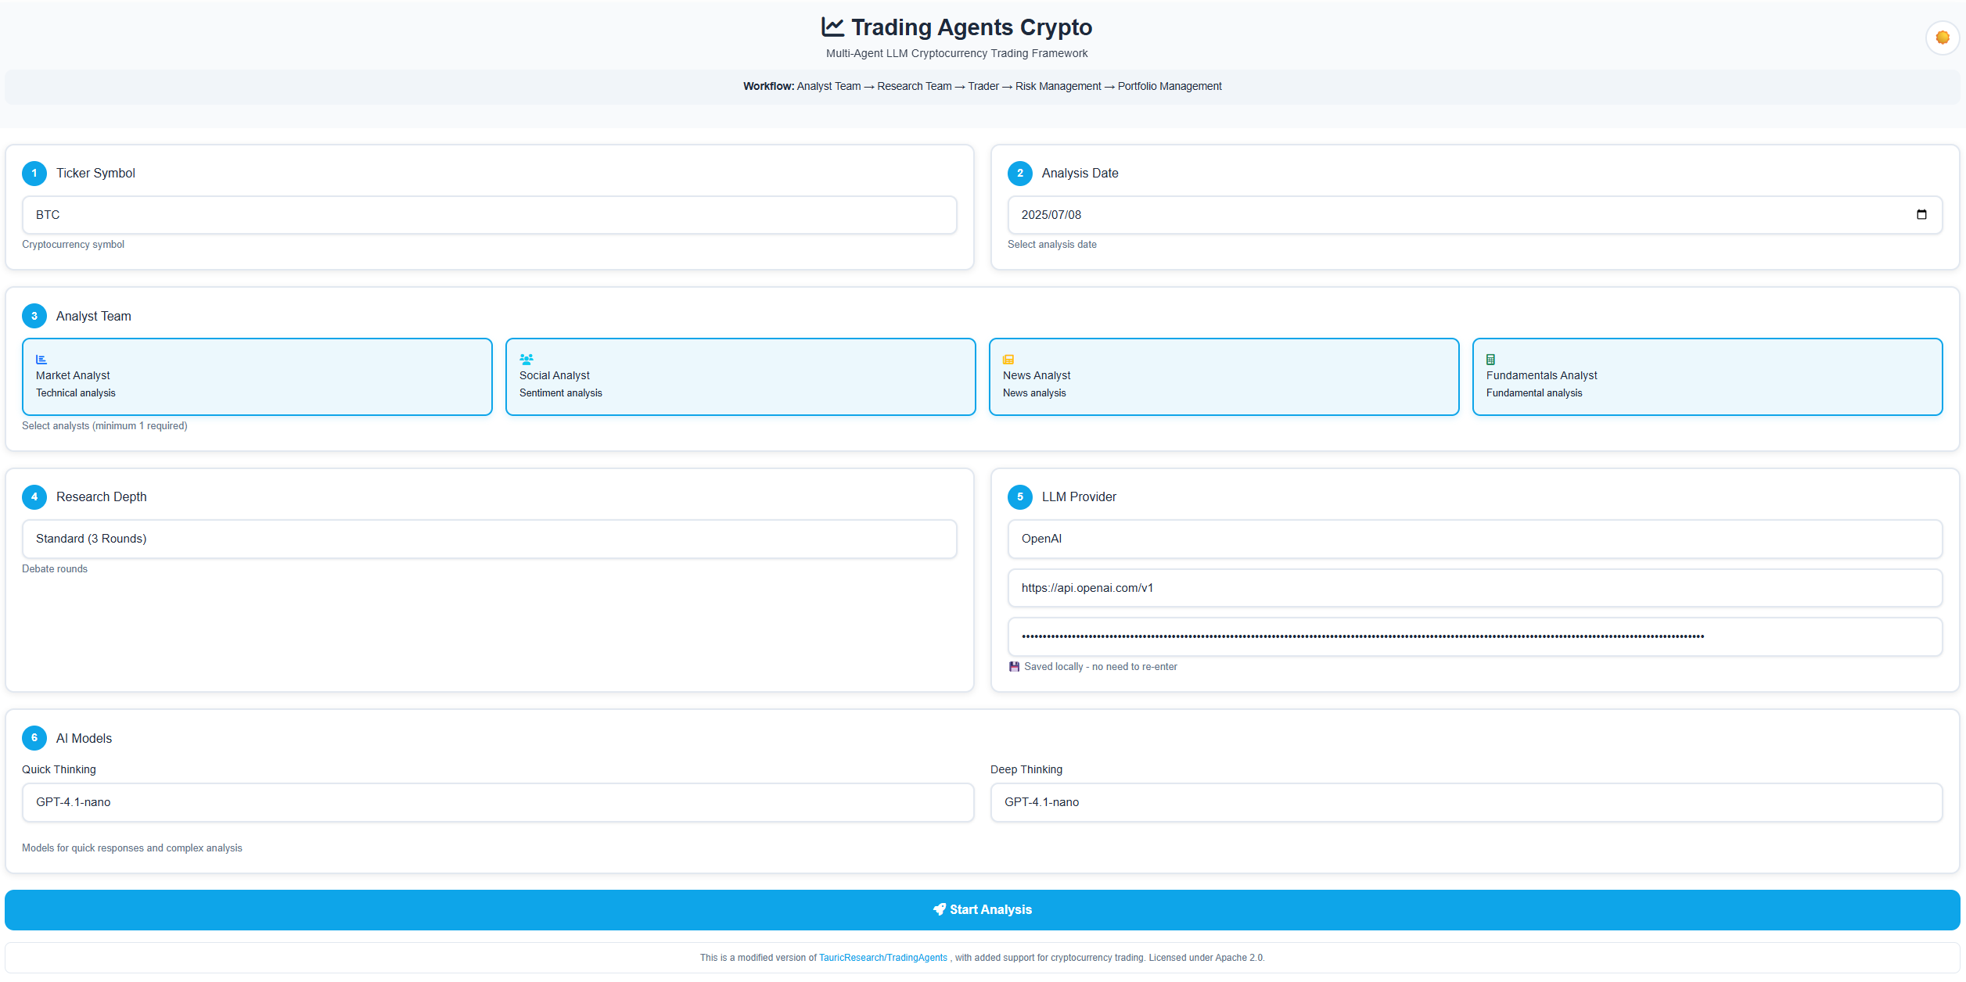
Task: Click the 'Analyst Team' section heading
Action: pyautogui.click(x=94, y=317)
